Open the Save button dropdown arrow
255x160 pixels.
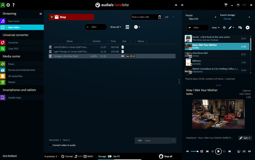click(x=173, y=141)
